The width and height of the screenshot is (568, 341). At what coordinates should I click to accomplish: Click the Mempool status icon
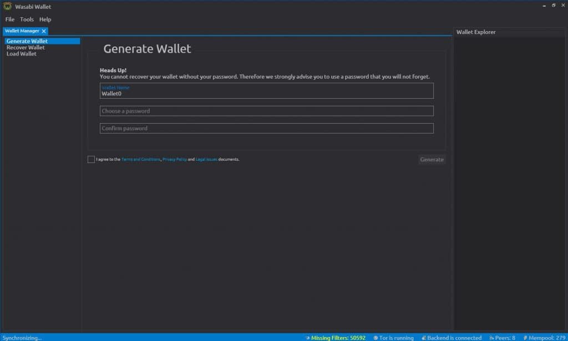(525, 338)
